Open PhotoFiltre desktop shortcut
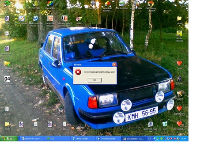Viewport: 212px width, 159px height. pos(50,5)
